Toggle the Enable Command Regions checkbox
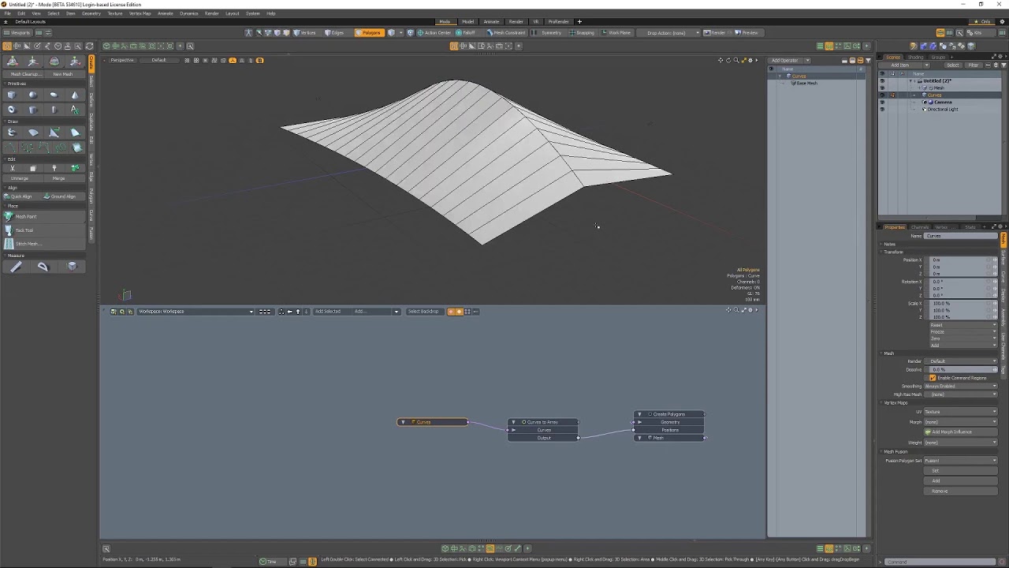The height and width of the screenshot is (568, 1009). [x=933, y=378]
